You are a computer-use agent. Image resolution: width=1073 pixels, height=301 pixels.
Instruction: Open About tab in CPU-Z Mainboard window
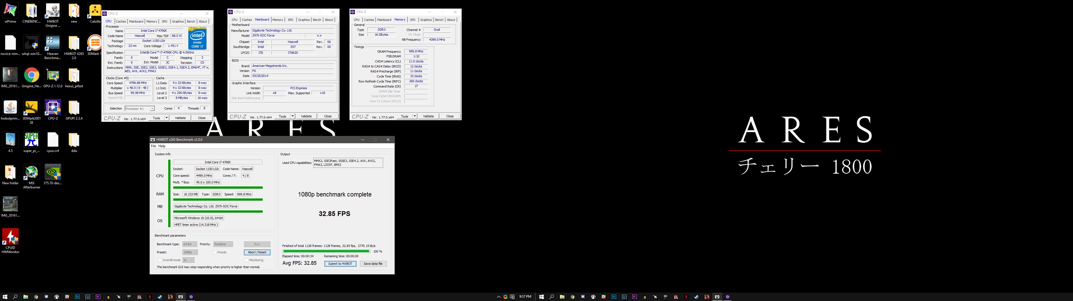(x=329, y=20)
